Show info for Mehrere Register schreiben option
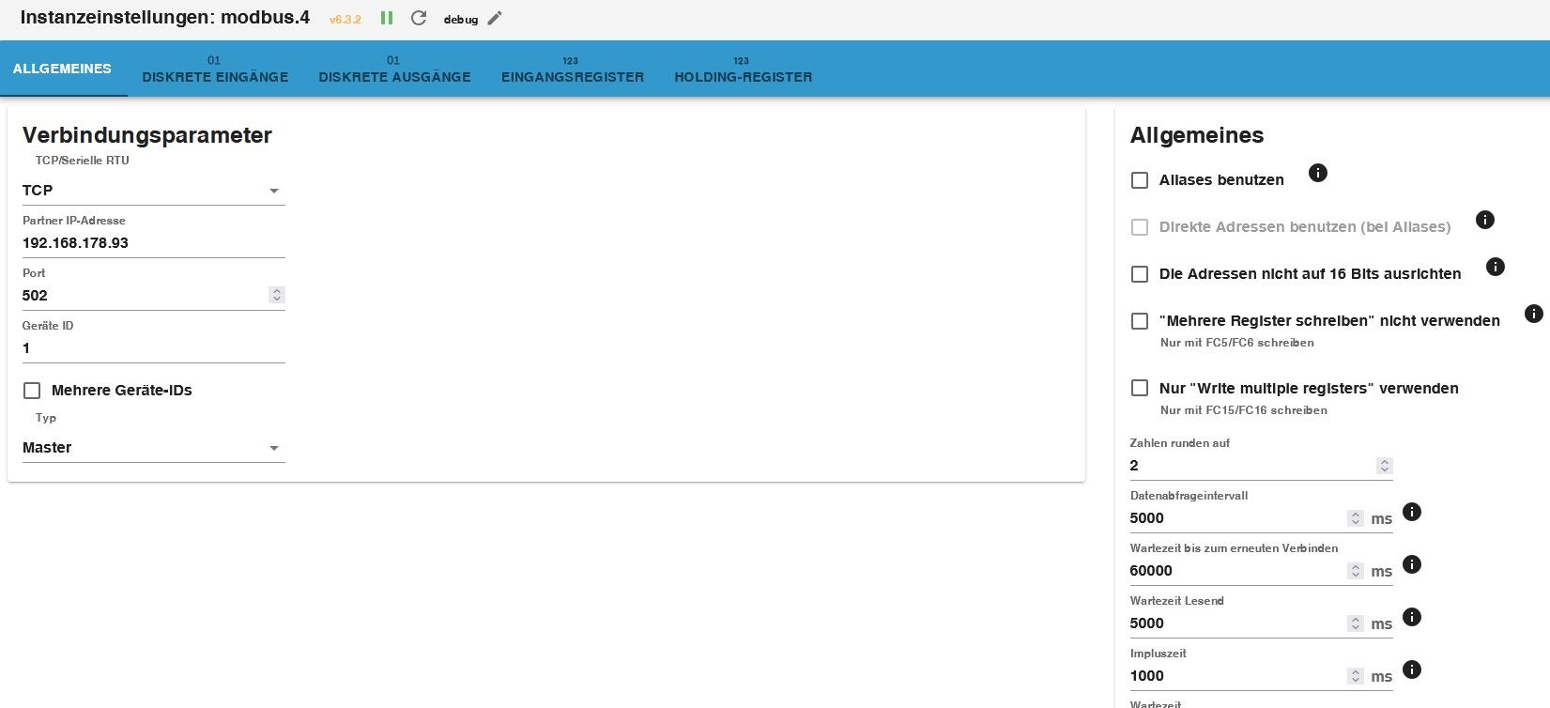Image resolution: width=1550 pixels, height=708 pixels. click(1534, 314)
